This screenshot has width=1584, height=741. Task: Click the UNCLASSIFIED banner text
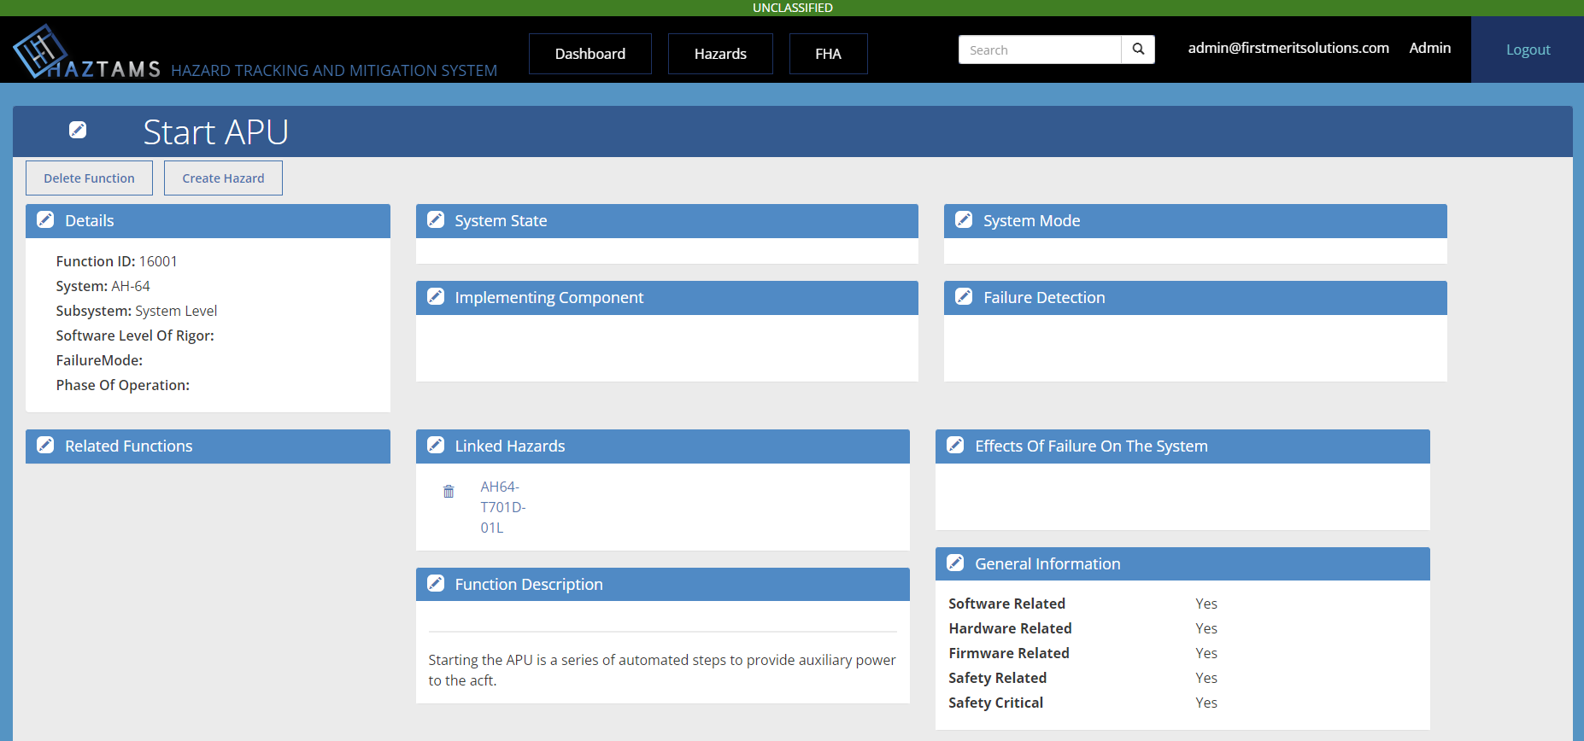point(792,8)
